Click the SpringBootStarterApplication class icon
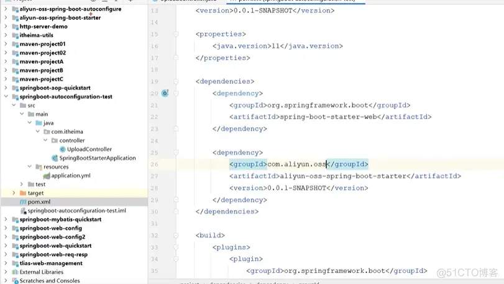Screen dimensions: 504x284 click(x=54, y=158)
